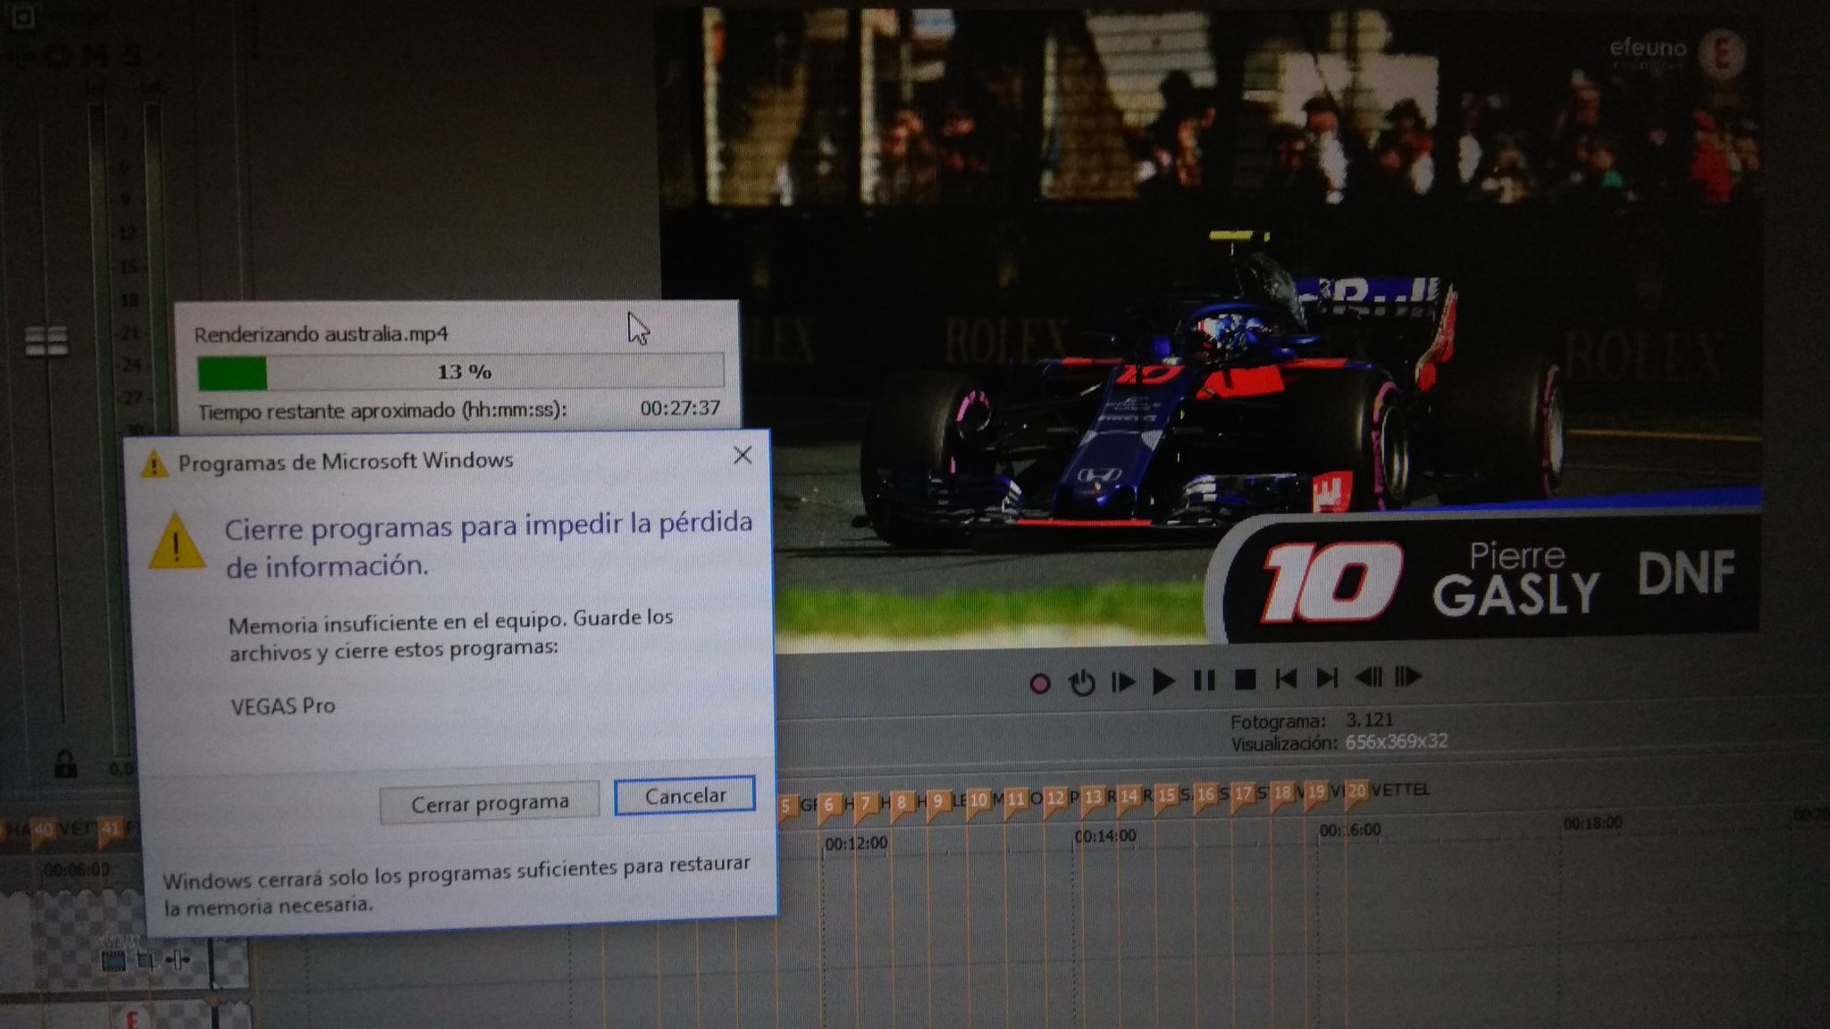Viewport: 1830px width, 1029px height.
Task: Select timeline marker 9
Action: point(938,801)
